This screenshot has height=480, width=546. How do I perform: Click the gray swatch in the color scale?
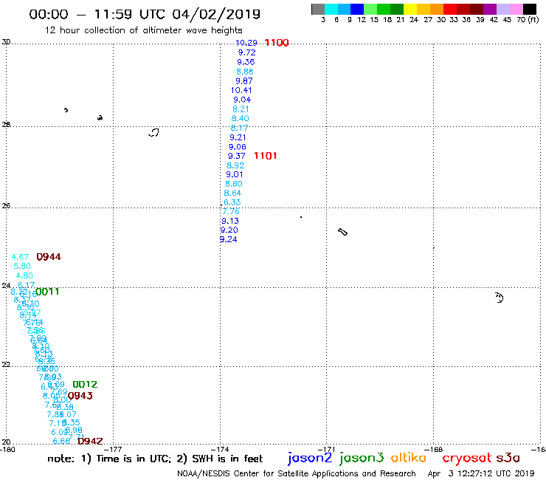318,9
